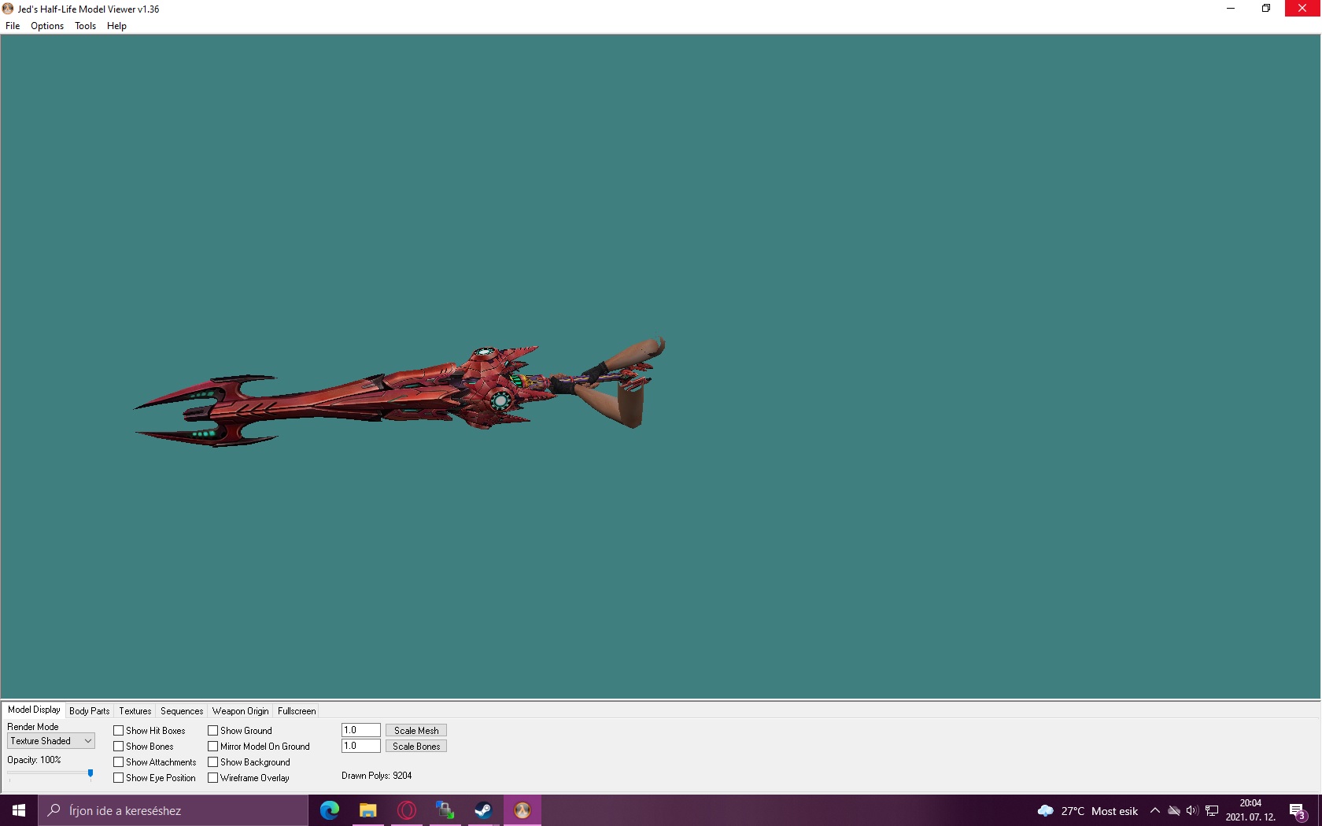Show hidden system tray icons

(x=1155, y=811)
